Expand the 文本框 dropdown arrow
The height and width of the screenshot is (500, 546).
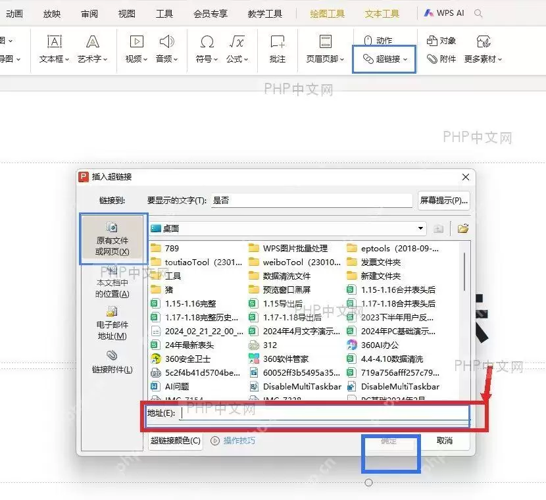point(67,60)
